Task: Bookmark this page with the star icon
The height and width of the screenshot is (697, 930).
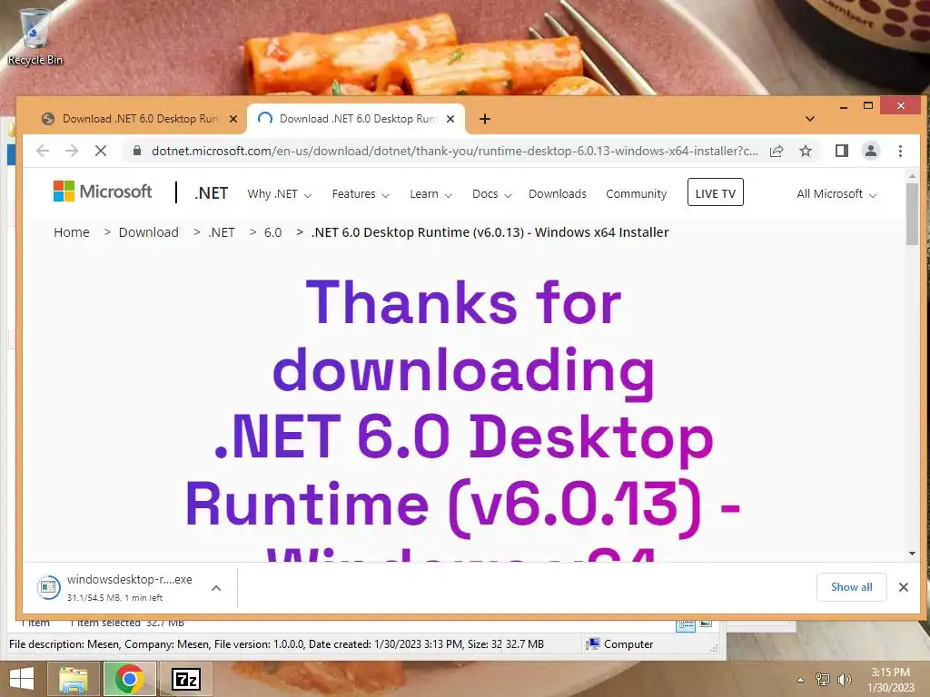Action: [806, 151]
